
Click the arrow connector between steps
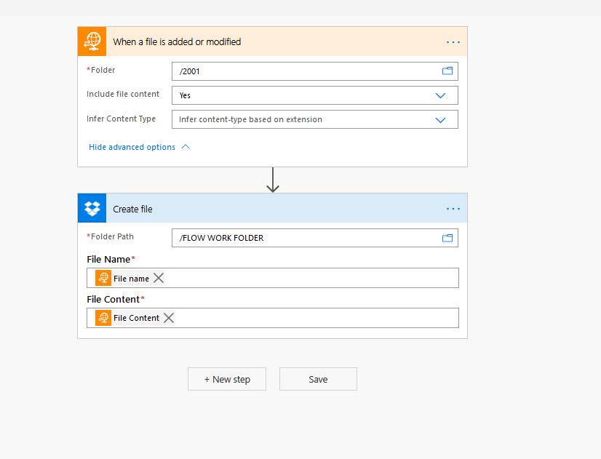point(273,180)
